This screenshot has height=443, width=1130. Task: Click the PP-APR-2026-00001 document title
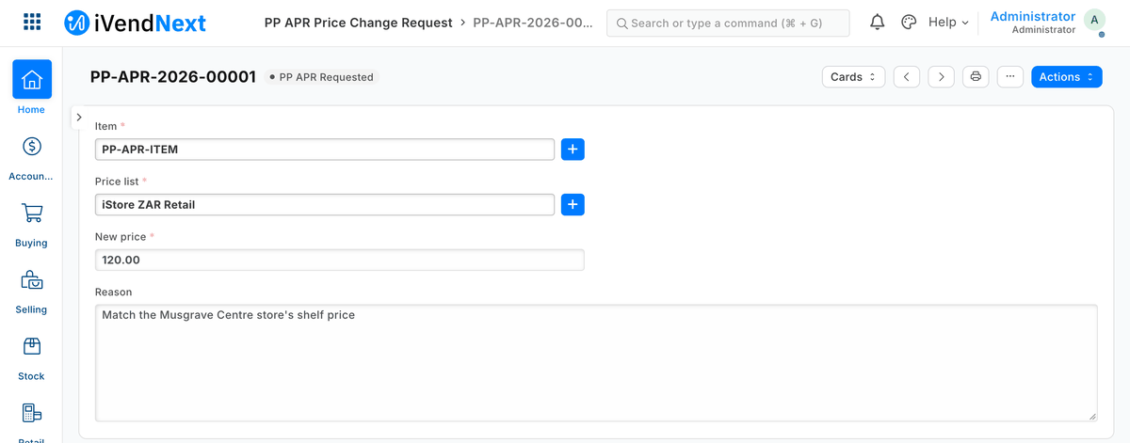pyautogui.click(x=173, y=77)
